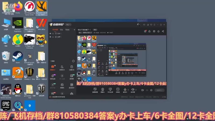Image resolution: width=215 pixels, height=121 pixels.
Task: Open the hamburger menu in title bar
Action: pos(154,25)
